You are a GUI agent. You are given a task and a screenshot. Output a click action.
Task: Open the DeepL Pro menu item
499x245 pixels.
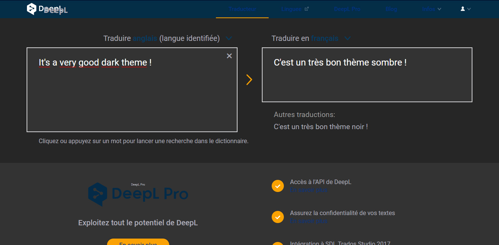click(347, 9)
